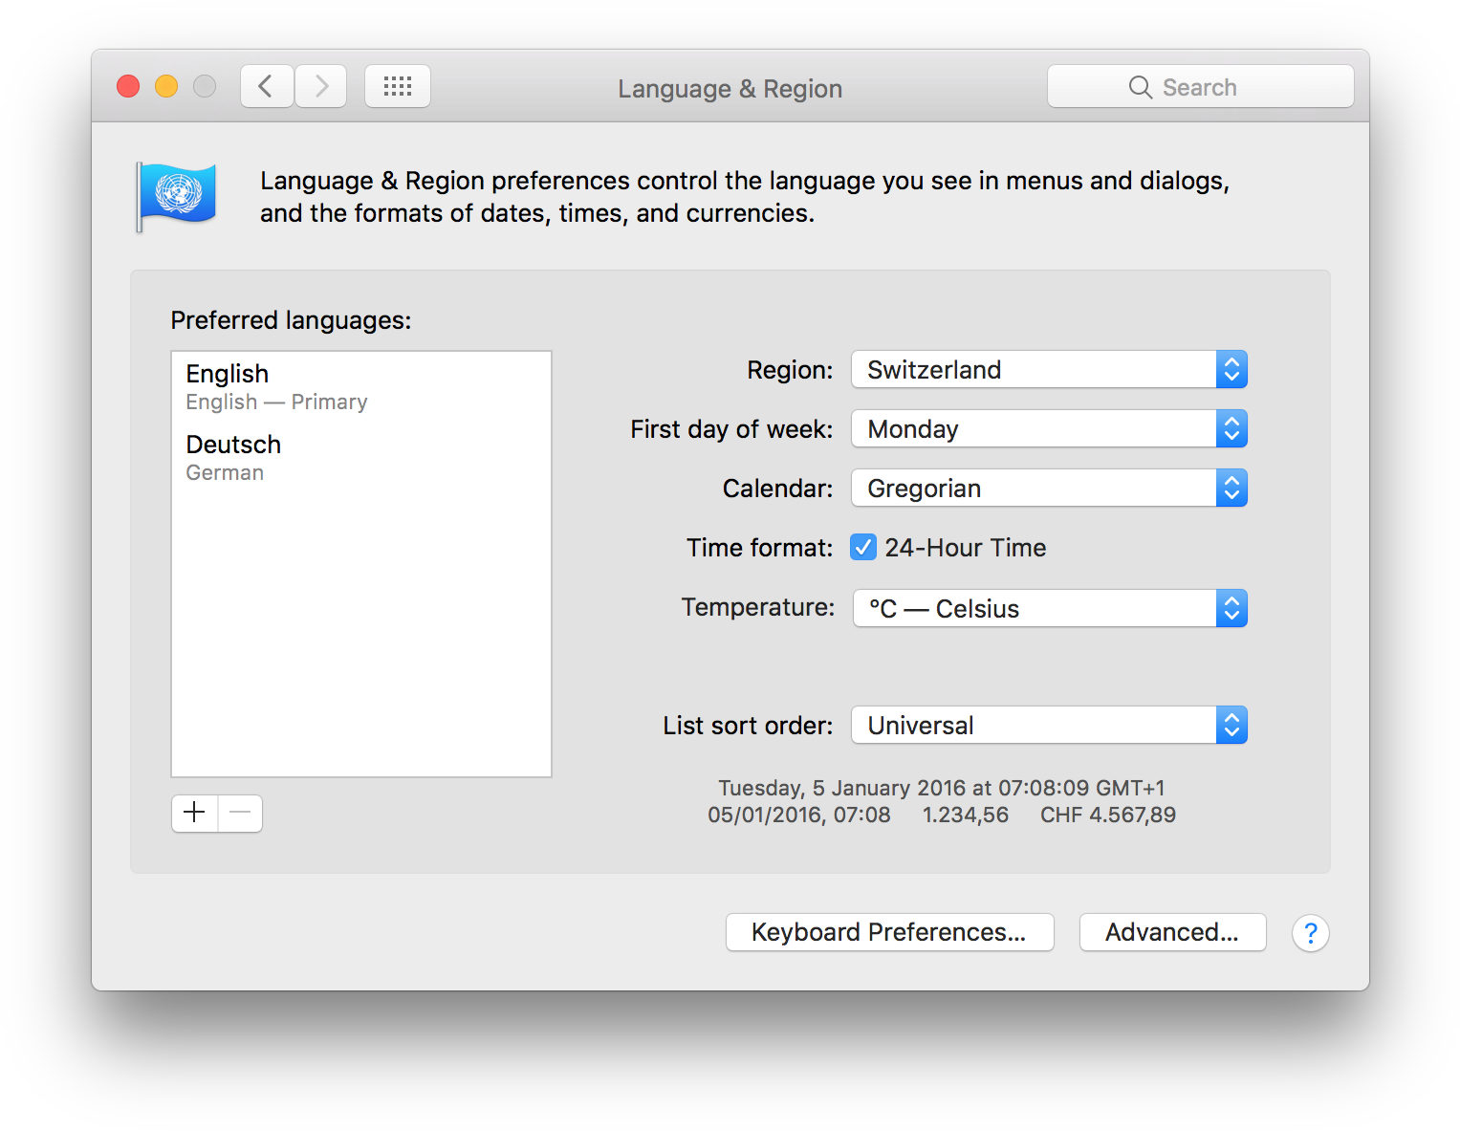The width and height of the screenshot is (1460, 1131).
Task: Click the 1.234,56 number sample
Action: point(966,815)
